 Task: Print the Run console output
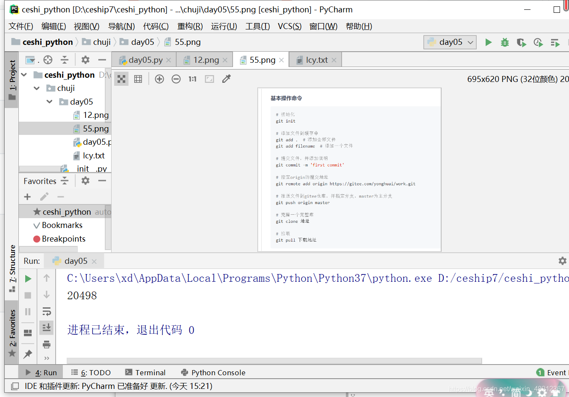point(47,344)
